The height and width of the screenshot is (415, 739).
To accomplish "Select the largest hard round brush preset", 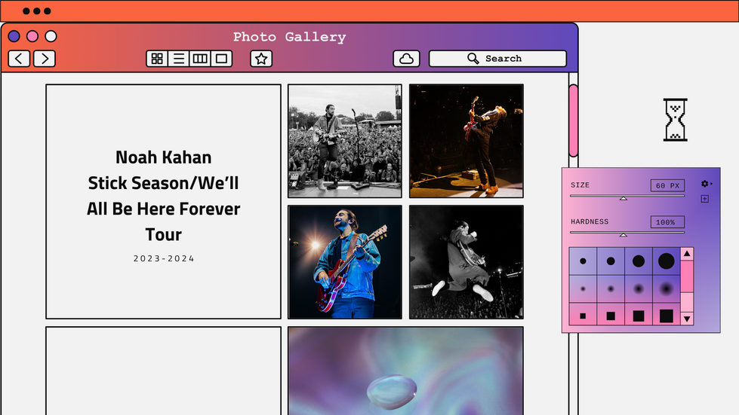I will click(667, 261).
